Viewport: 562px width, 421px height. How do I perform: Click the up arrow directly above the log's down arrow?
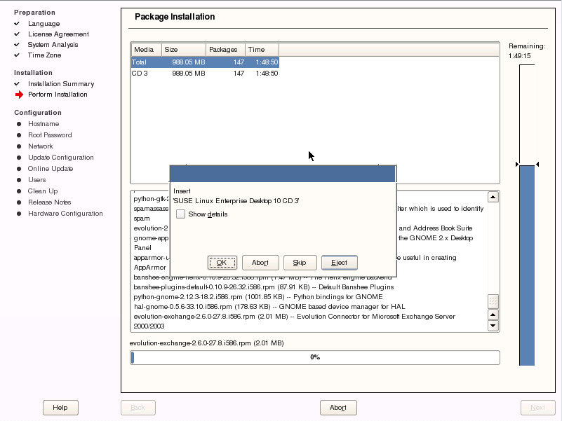493,315
